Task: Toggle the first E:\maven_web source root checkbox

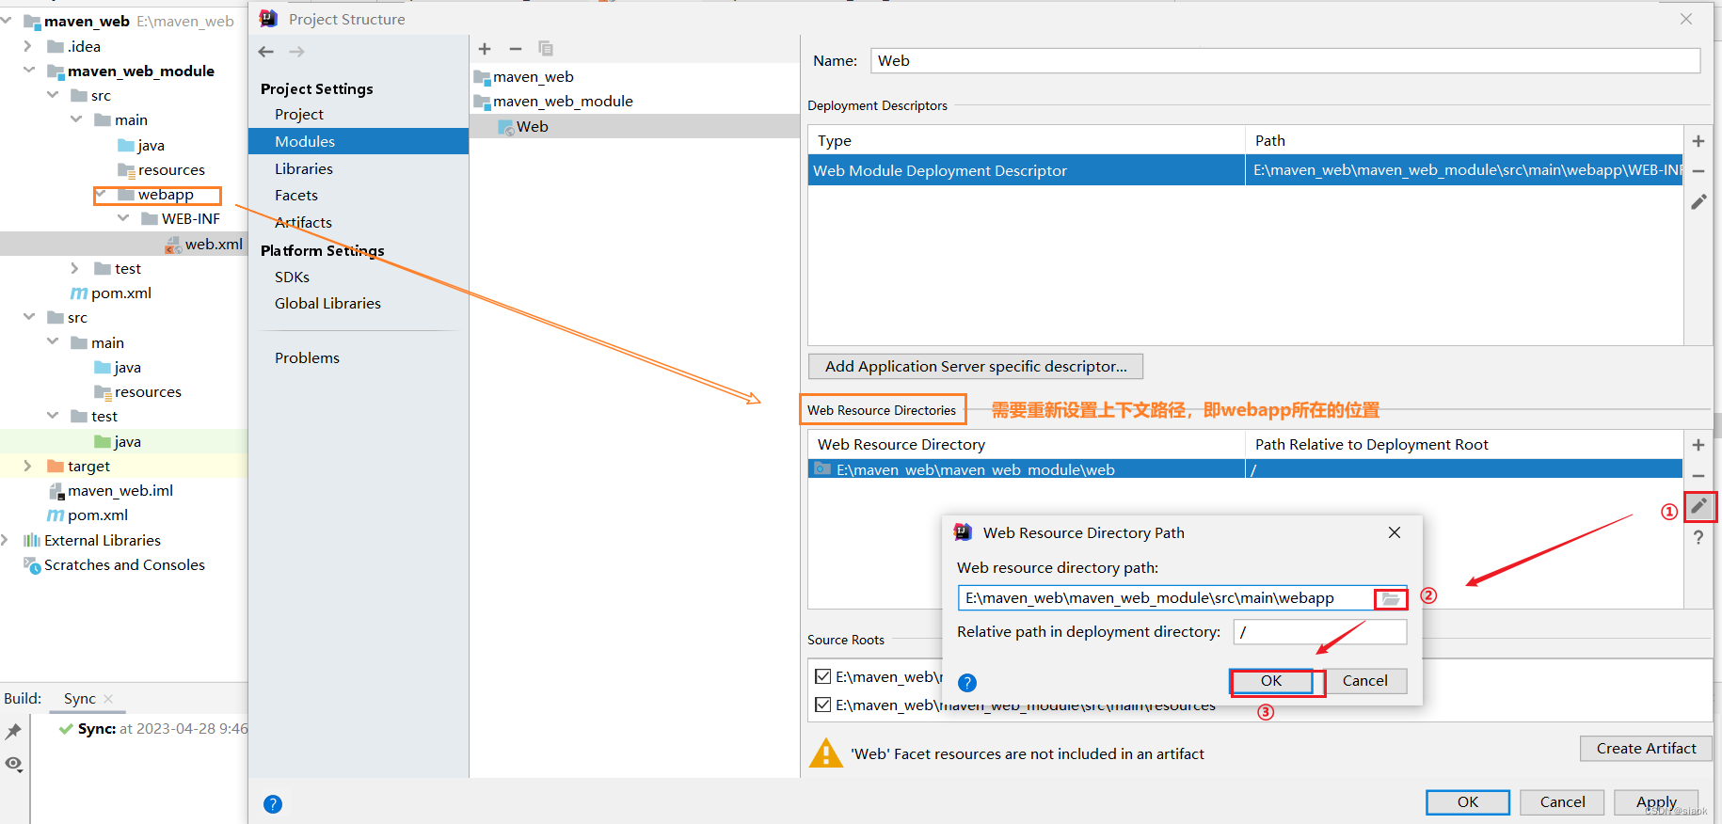Action: [x=823, y=676]
